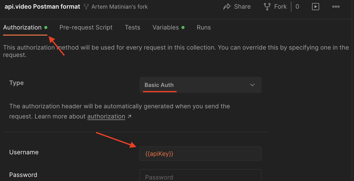Click the authorization learn more link

pos(106,116)
